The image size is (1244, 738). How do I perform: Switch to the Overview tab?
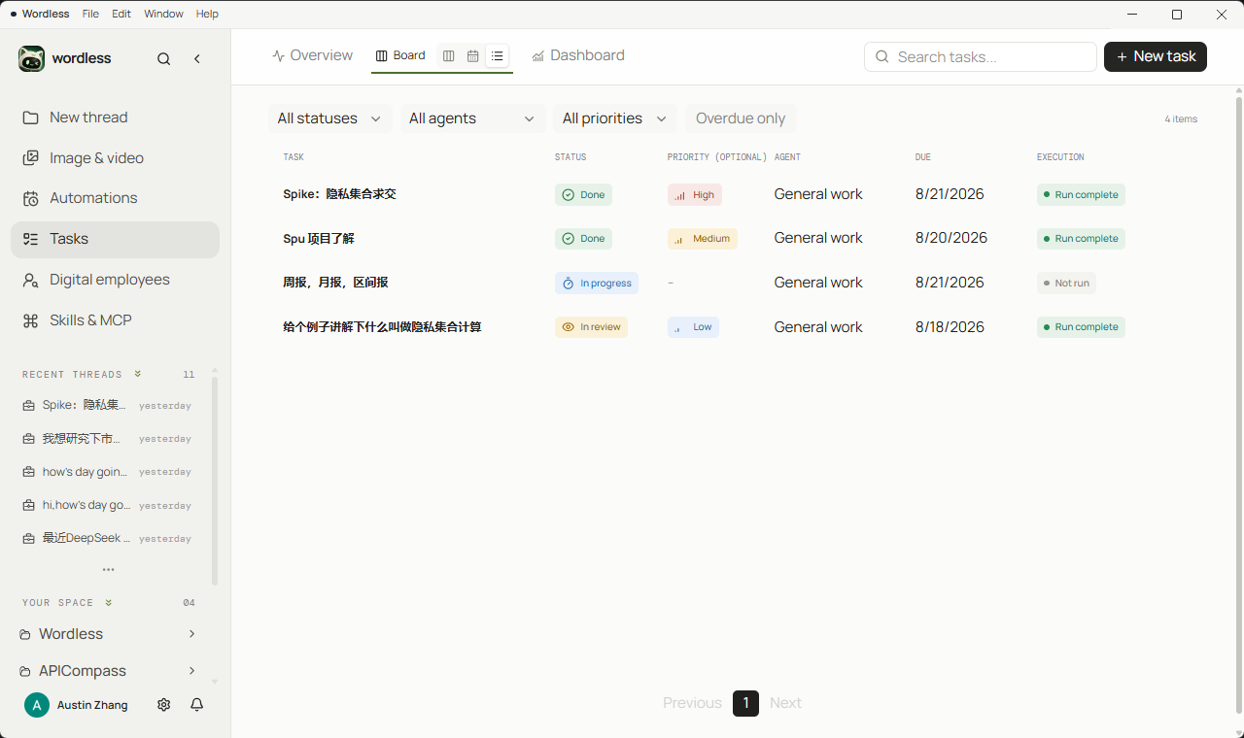point(312,55)
